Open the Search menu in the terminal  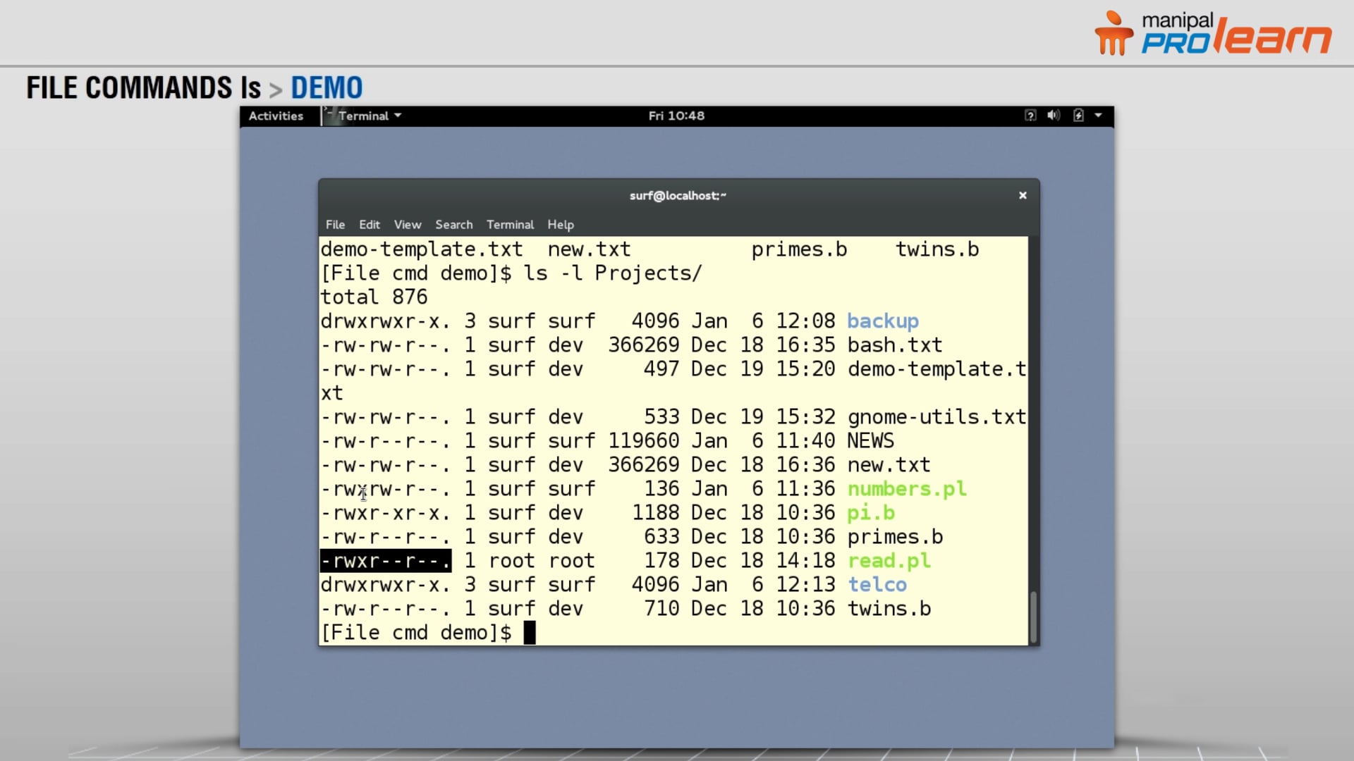(453, 225)
